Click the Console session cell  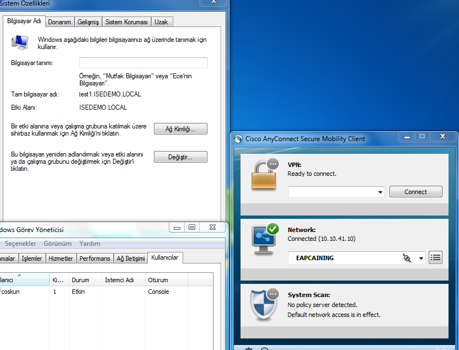click(x=158, y=292)
